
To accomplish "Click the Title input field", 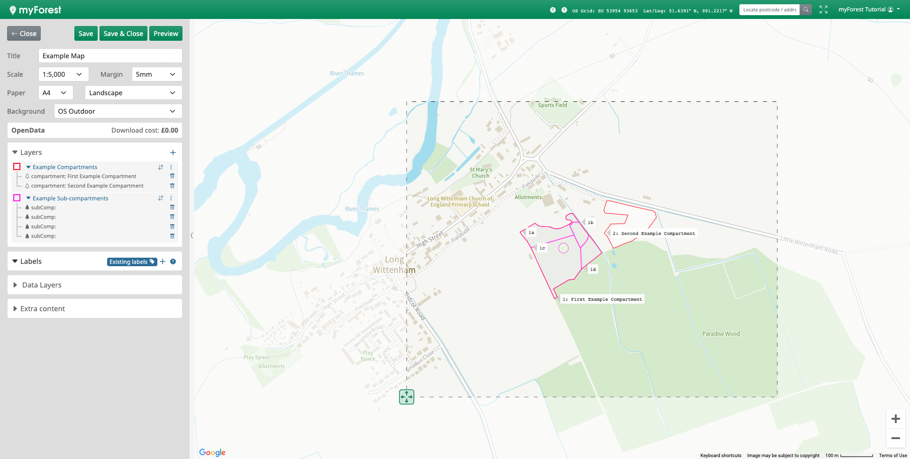I will pyautogui.click(x=110, y=56).
